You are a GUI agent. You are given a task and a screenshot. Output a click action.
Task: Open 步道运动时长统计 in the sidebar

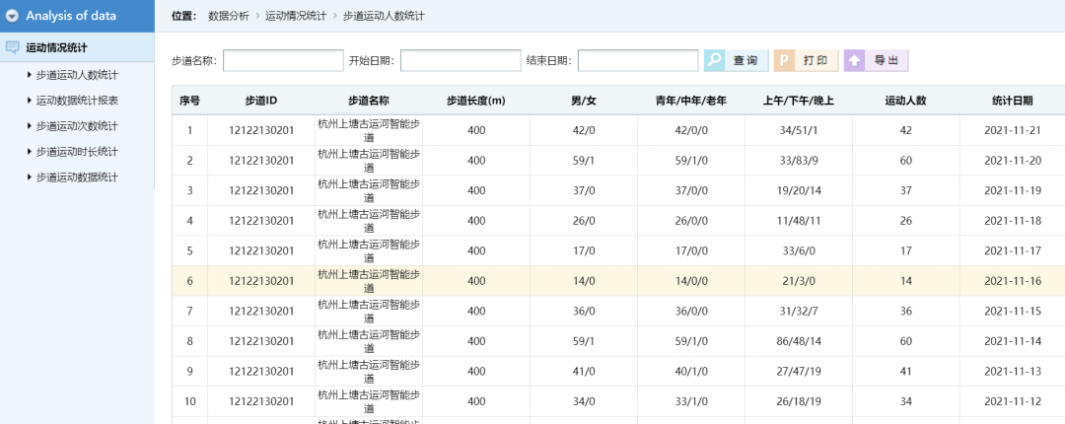(x=77, y=152)
